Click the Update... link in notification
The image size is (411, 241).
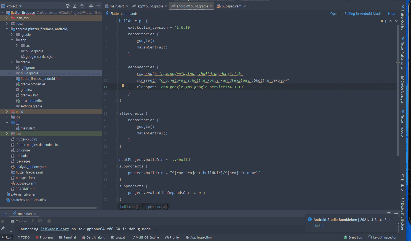[x=320, y=226]
